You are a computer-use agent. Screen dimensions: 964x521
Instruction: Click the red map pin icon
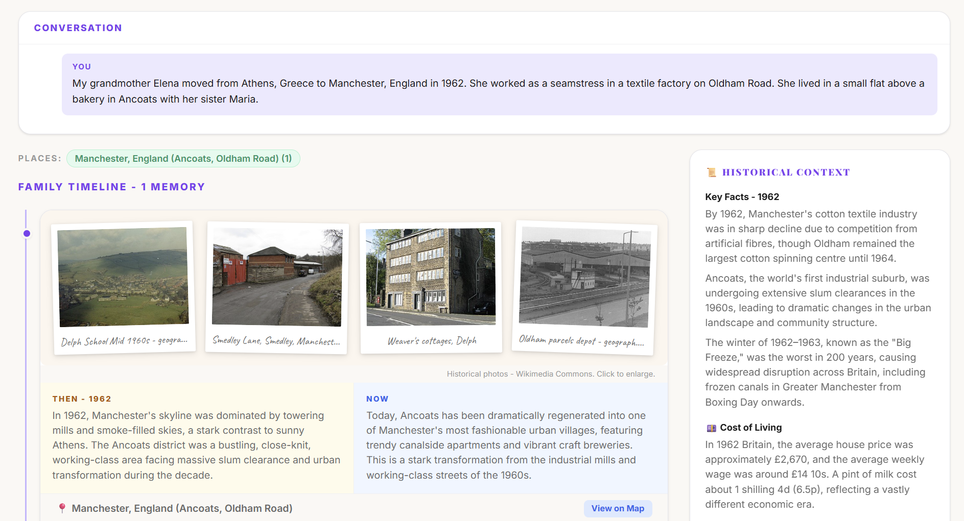(x=62, y=508)
